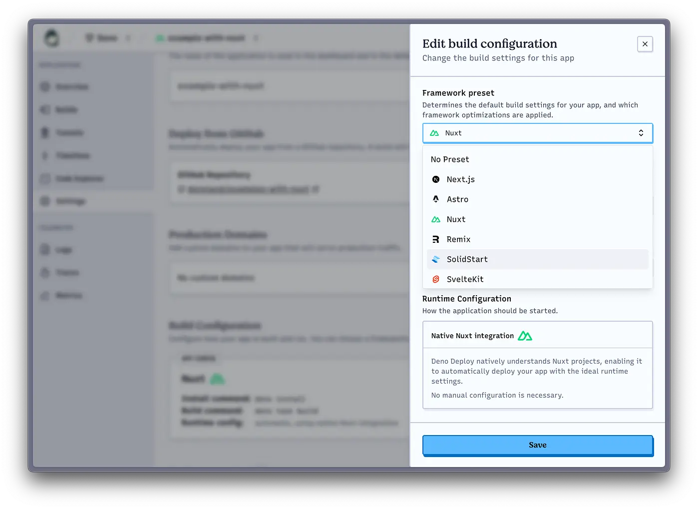Click the highlighted Settings icon in the sidebar
698x509 pixels.
point(45,201)
